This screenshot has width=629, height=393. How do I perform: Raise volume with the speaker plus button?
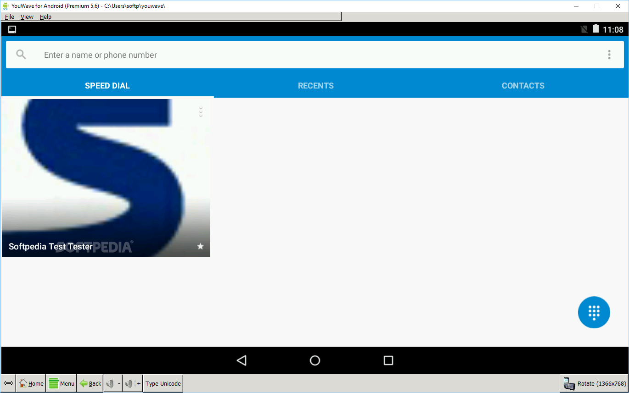(133, 383)
